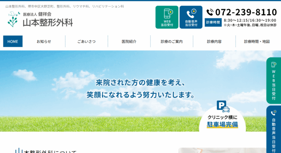The height and width of the screenshot is (153, 281).
Task: Click the クリニック横に text in badge
Action: (223, 117)
